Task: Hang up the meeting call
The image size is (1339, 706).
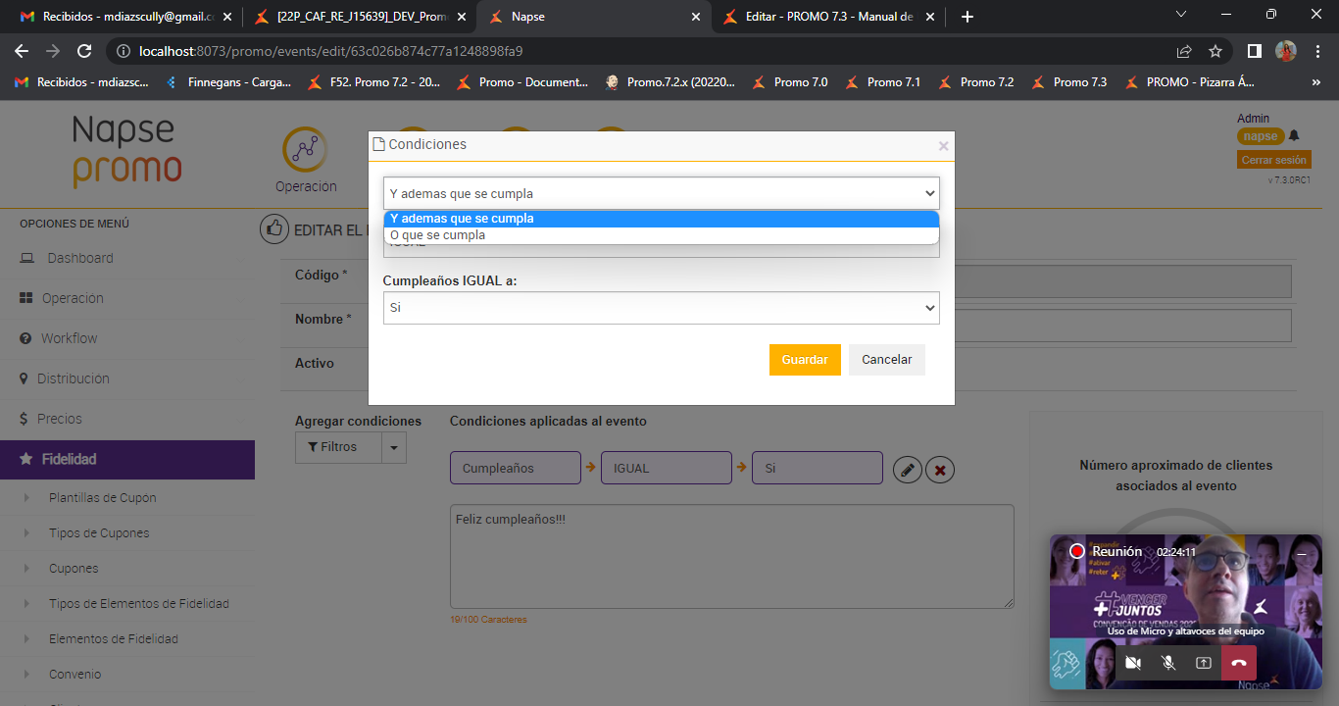Action: (x=1239, y=663)
